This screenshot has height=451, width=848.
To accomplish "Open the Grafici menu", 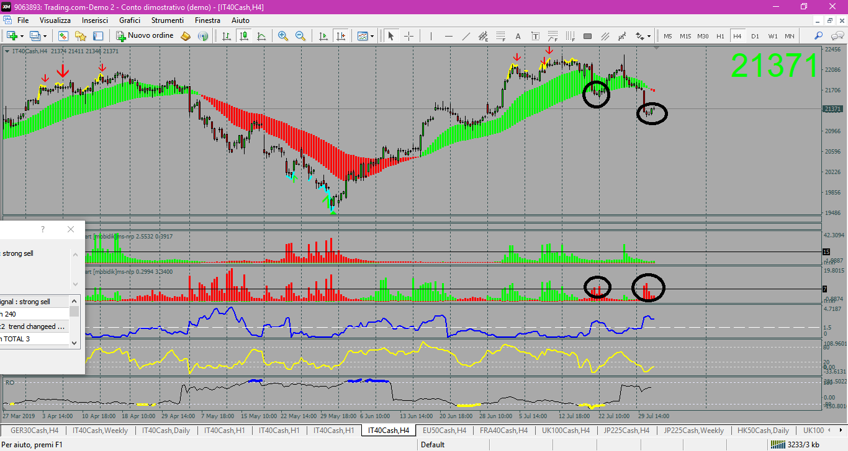I will click(130, 20).
